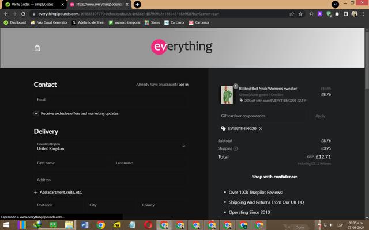Click the green sweater product thumbnail
The image size is (369, 230).
click(x=227, y=95)
